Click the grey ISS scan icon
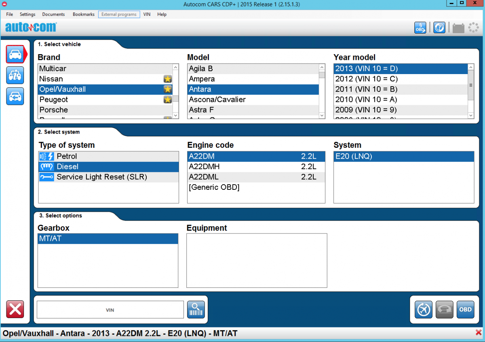This screenshot has width=485, height=342. [445, 310]
